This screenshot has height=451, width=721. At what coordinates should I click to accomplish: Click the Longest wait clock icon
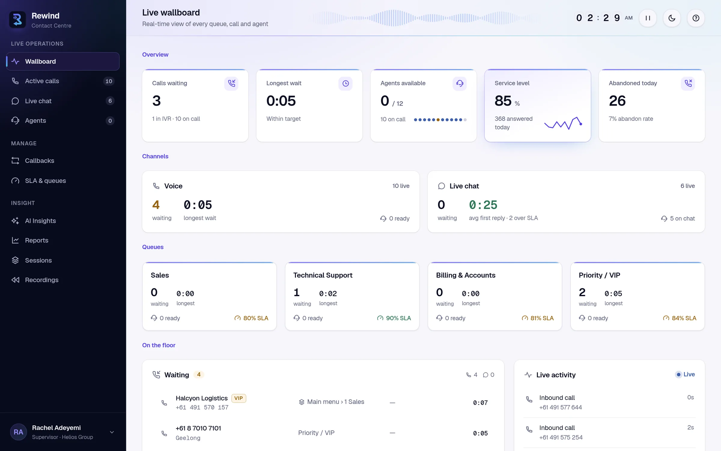[345, 83]
